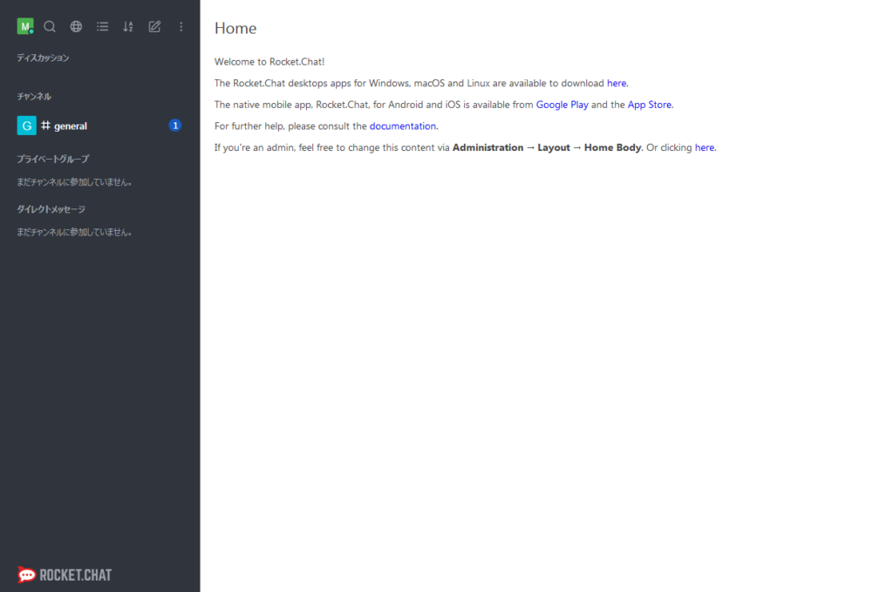Click the desktop apps download 'here' link
Viewport: 893px width, 592px height.
tap(617, 84)
